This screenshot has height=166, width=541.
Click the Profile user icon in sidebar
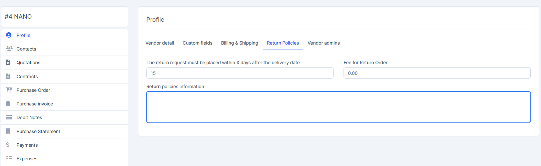point(9,35)
